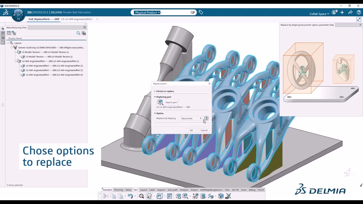This screenshot has width=363, height=204.
Task: Open the Replace by keeping Barycenter dropdown
Action: [191, 118]
